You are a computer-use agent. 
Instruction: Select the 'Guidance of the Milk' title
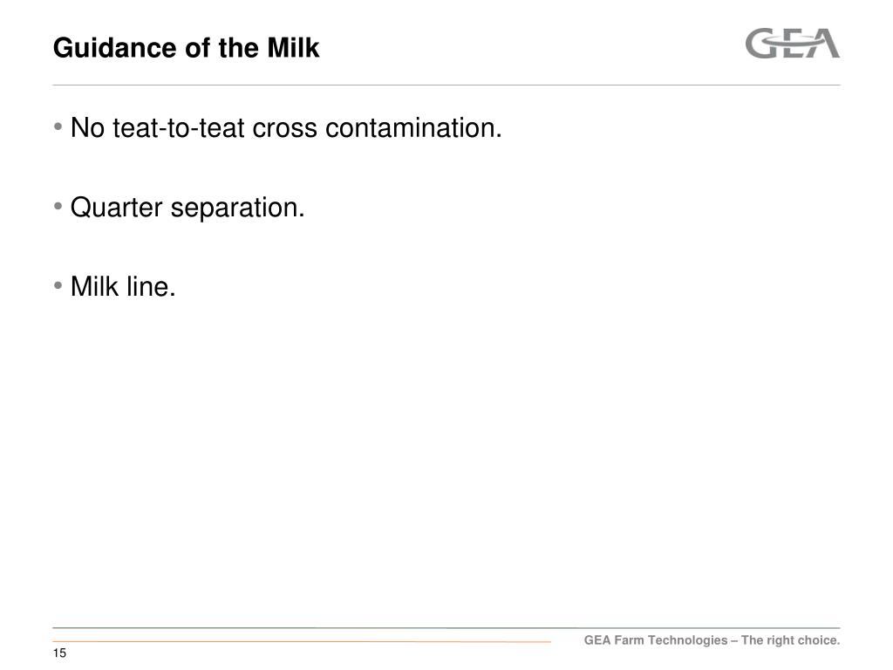coord(187,48)
